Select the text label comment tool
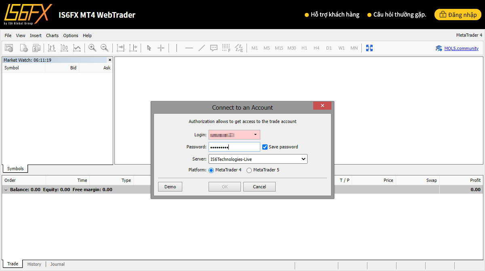The width and height of the screenshot is (485, 271). [214, 48]
